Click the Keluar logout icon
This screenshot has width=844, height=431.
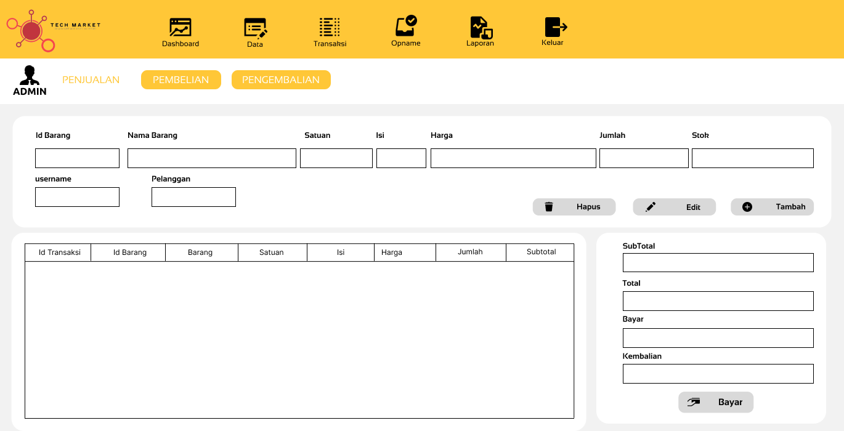(x=555, y=27)
